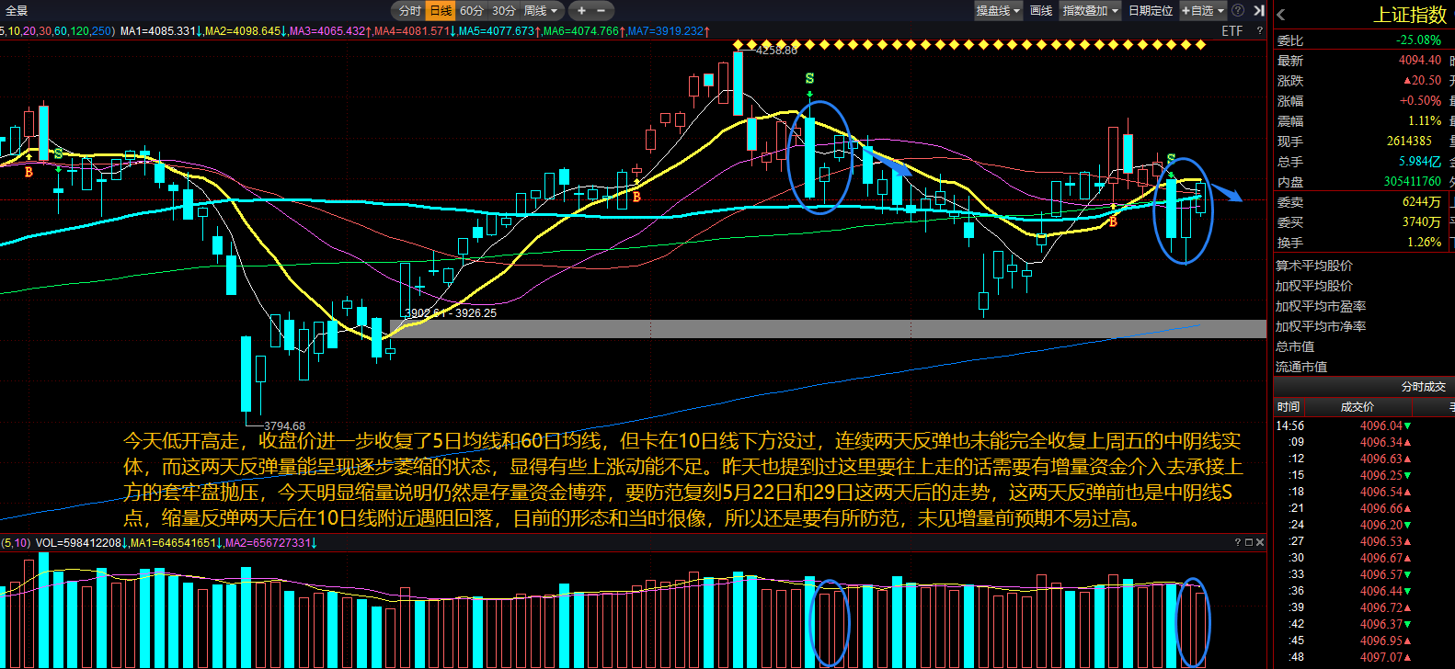Click the 委比 row value -25.08%

(1419, 40)
